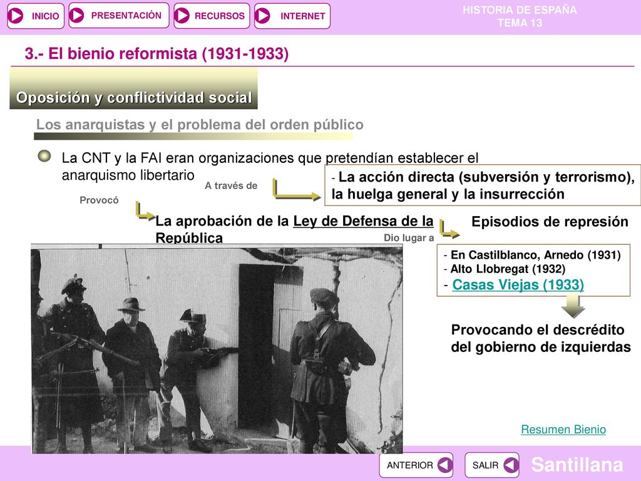Click the play icon on INTERNET button
The height and width of the screenshot is (481, 641).
point(262,16)
